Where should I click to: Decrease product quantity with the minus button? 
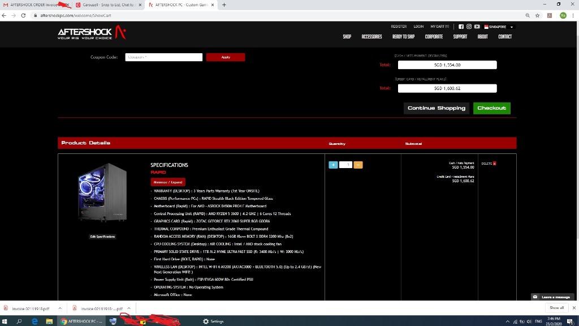(358, 165)
